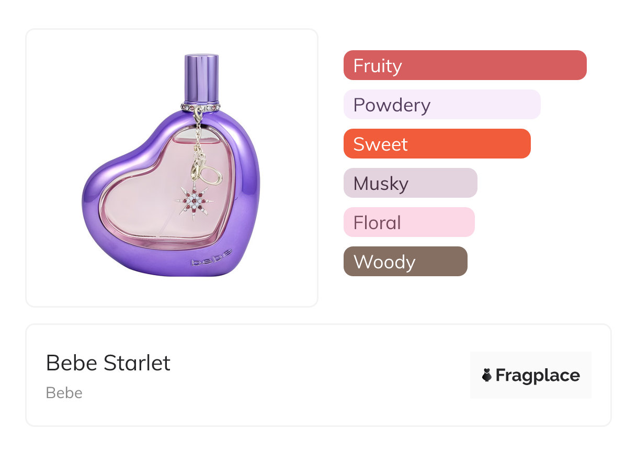
Task: Open the Bebe Starlet title
Action: 108,363
